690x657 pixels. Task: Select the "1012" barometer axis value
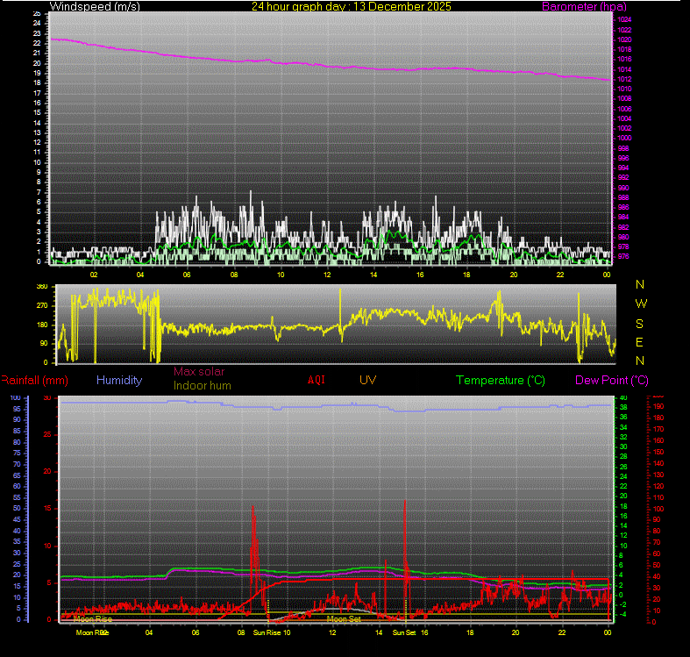point(624,79)
